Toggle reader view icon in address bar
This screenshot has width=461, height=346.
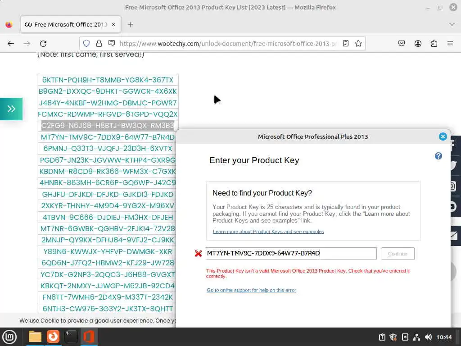346,44
